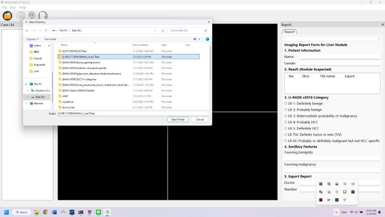Switch to the Report tab
The image size is (385, 217).
point(289,32)
